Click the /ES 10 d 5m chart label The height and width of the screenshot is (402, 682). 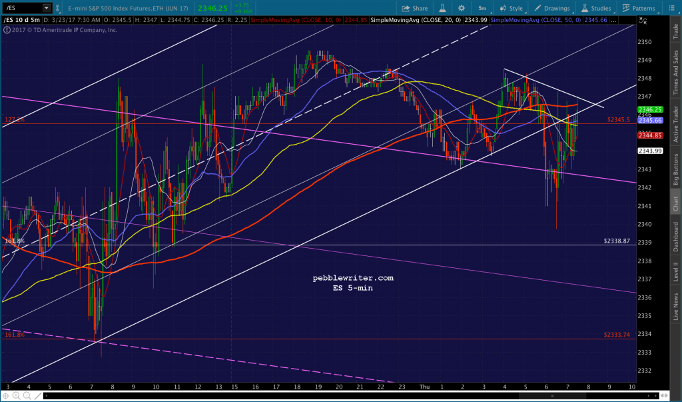click(22, 20)
